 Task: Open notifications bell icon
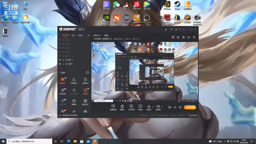coord(188,37)
